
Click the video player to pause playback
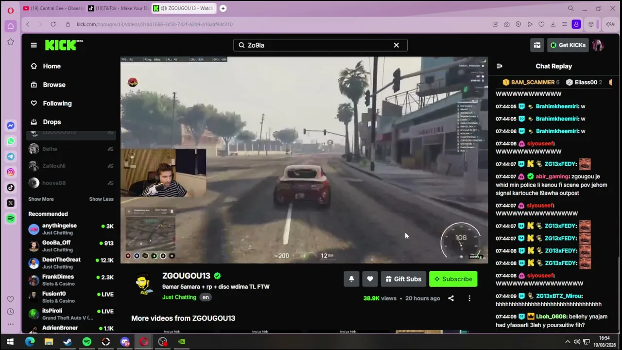304,160
